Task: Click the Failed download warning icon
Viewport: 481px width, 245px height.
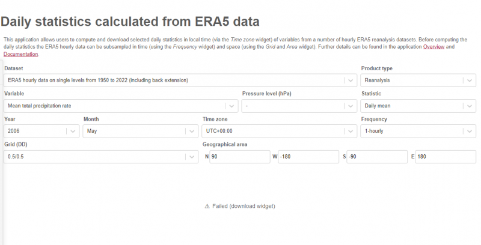Action: click(207, 206)
